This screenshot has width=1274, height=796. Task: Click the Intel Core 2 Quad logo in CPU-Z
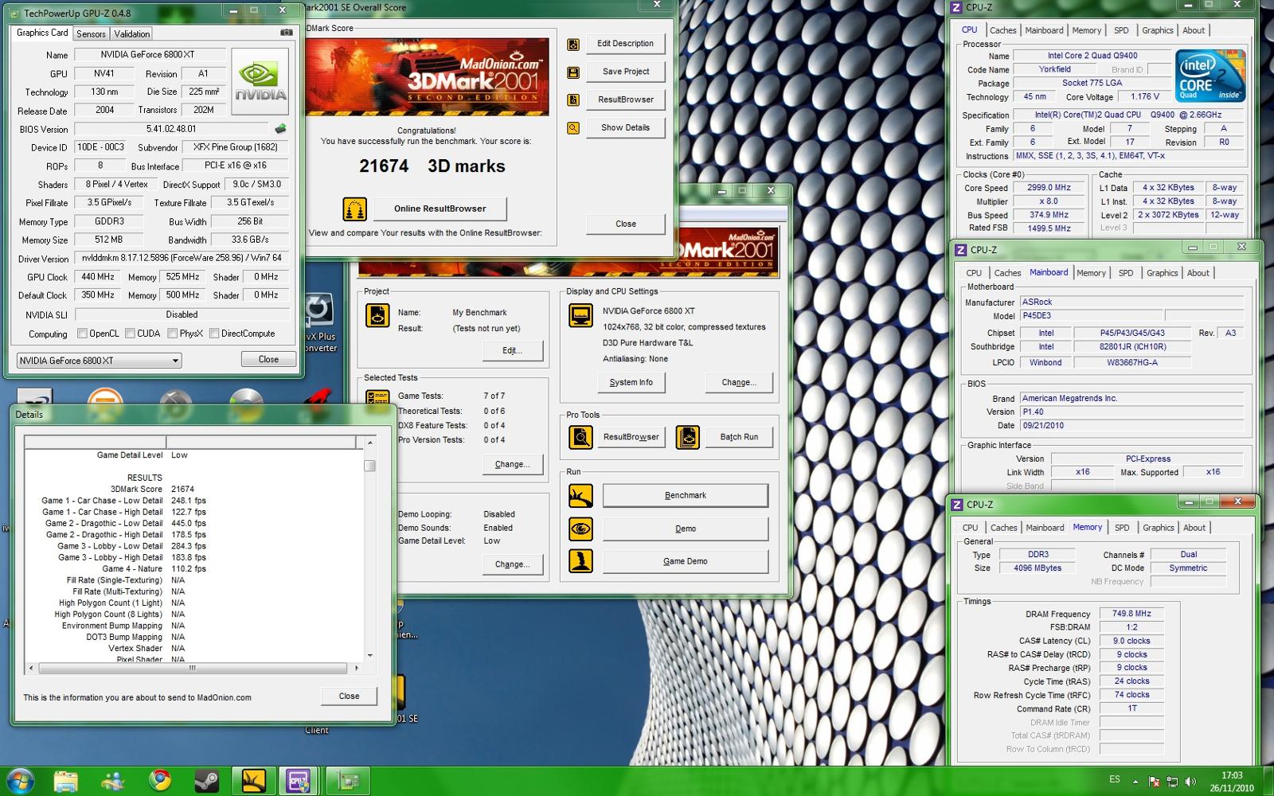(x=1210, y=76)
